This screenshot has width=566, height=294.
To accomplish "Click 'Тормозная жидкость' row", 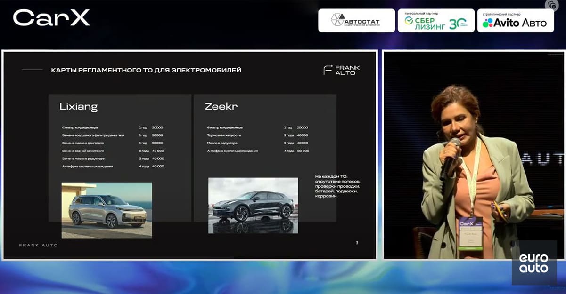I will pyautogui.click(x=258, y=135).
